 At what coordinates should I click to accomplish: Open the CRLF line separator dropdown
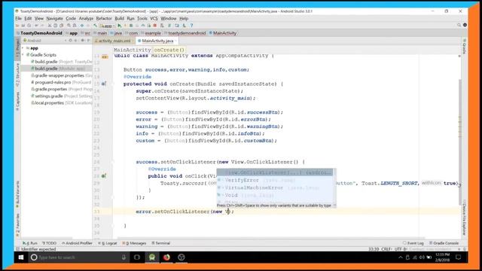pos(387,249)
